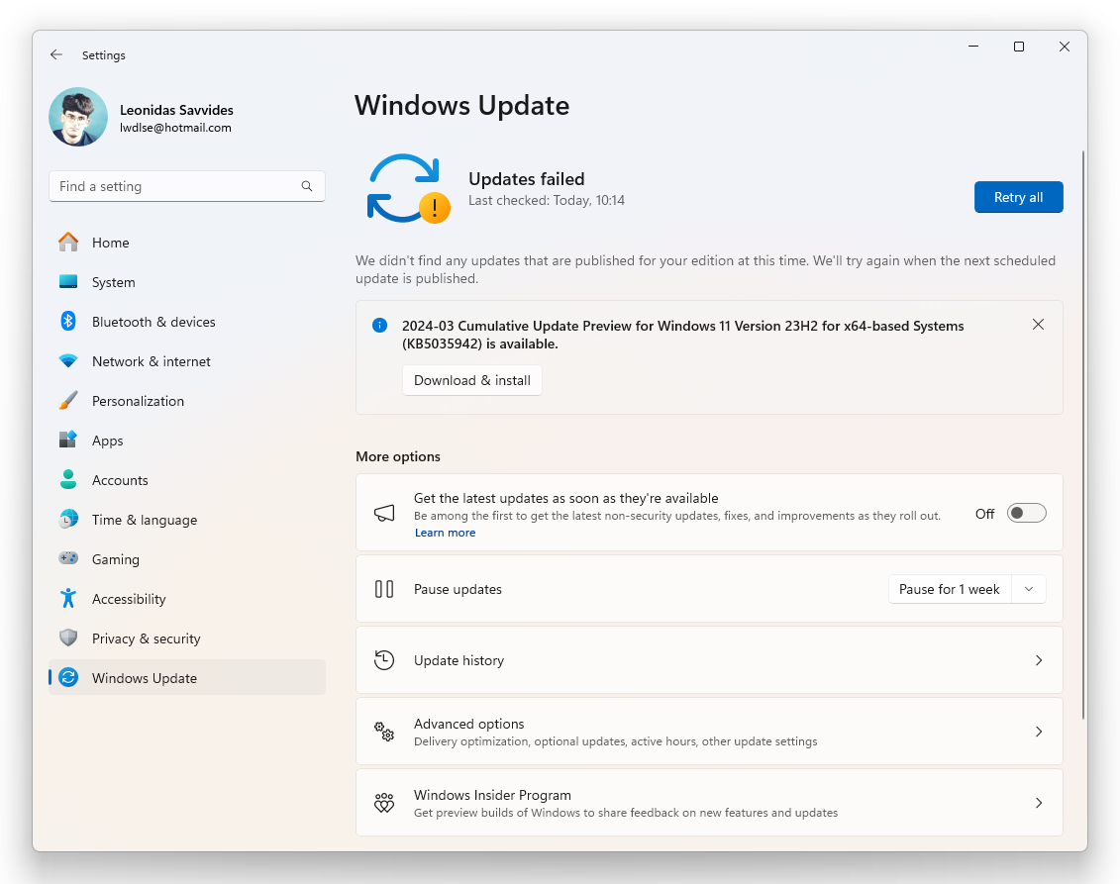
Task: Click the Advanced options gears icon
Action: [x=384, y=732]
